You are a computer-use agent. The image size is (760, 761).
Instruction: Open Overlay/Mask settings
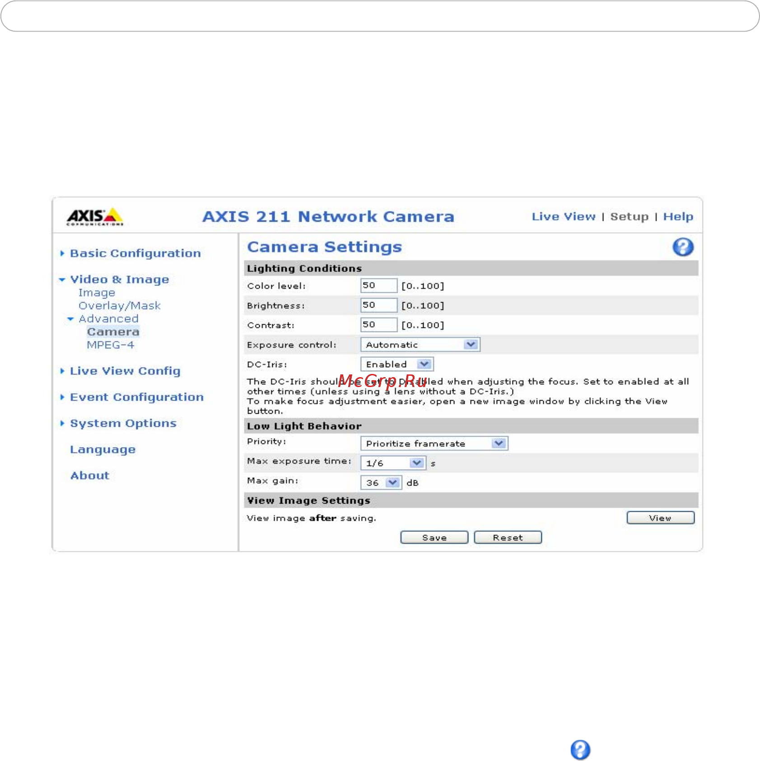(119, 306)
